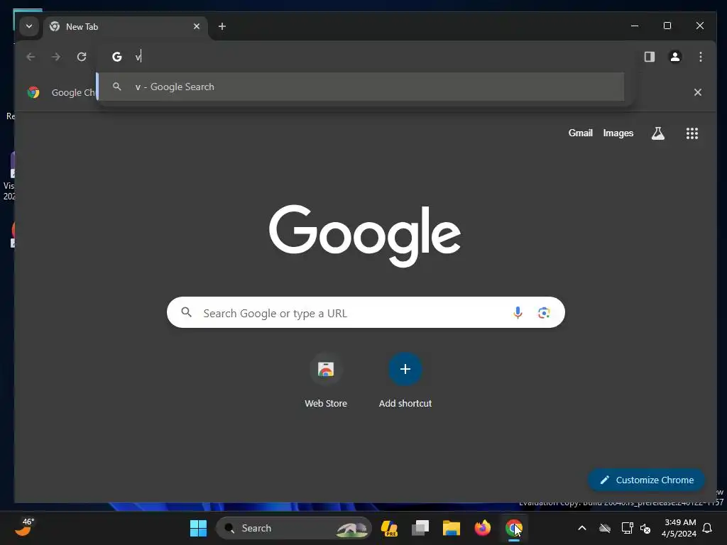Start voice search with microphone
The image size is (727, 545).
(x=518, y=312)
